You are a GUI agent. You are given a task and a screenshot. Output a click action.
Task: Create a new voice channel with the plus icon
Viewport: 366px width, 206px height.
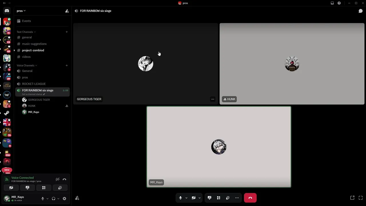67,65
